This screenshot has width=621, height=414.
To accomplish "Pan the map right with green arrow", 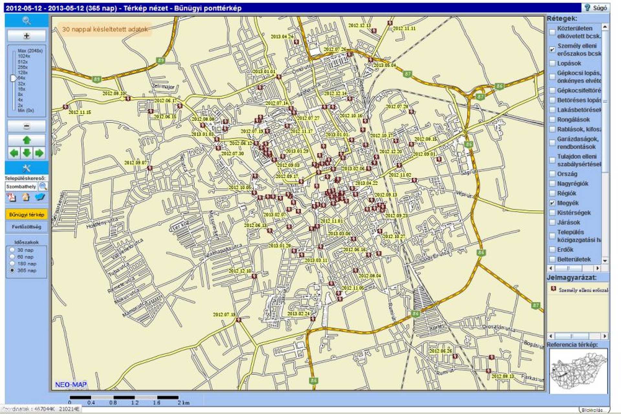I will coord(39,153).
